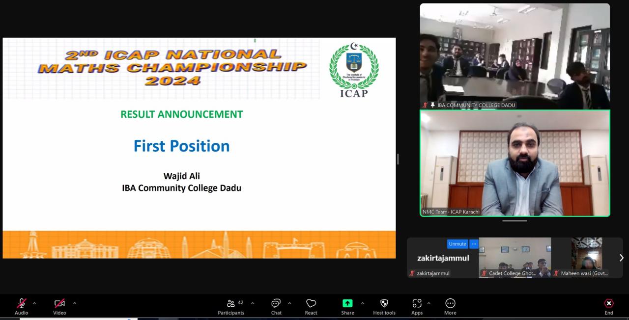Image resolution: width=629 pixels, height=320 pixels.
Task: Unmute microphone with the Audio icon
Action: [21, 303]
